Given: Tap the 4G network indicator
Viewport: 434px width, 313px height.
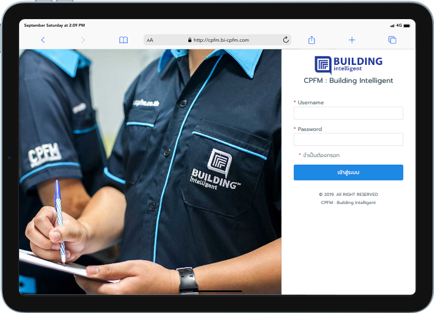Looking at the screenshot, I should (x=399, y=26).
